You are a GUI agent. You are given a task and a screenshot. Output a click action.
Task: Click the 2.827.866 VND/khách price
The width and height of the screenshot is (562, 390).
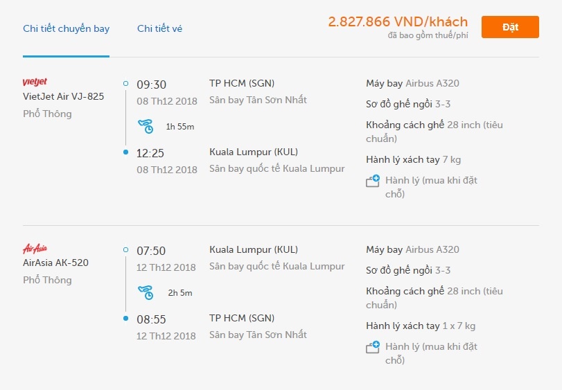(x=398, y=22)
